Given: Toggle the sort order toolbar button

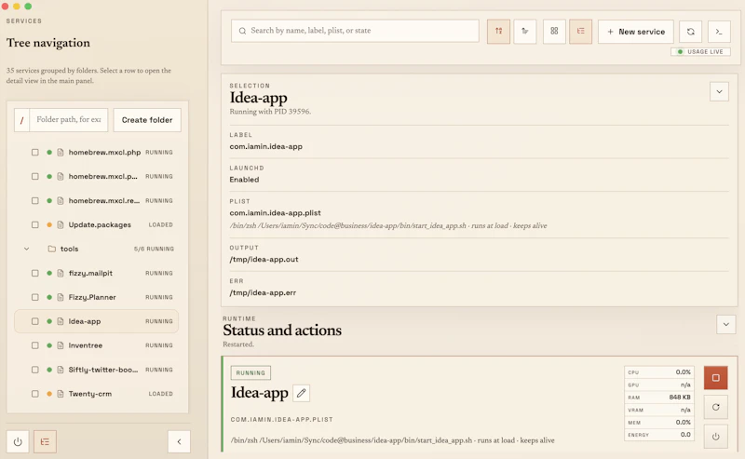Looking at the screenshot, I should pos(498,32).
